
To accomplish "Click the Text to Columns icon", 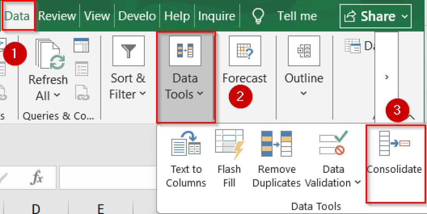I will click(x=186, y=143).
